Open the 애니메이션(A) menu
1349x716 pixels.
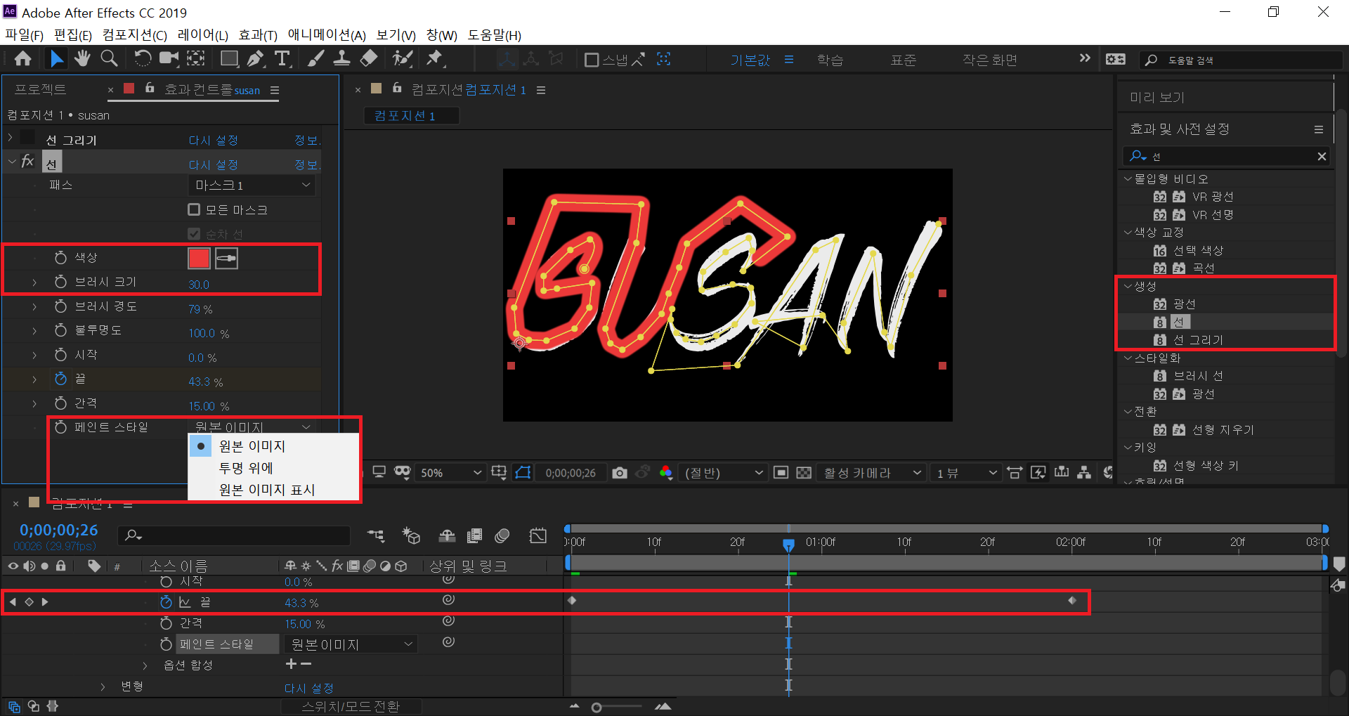[x=327, y=35]
